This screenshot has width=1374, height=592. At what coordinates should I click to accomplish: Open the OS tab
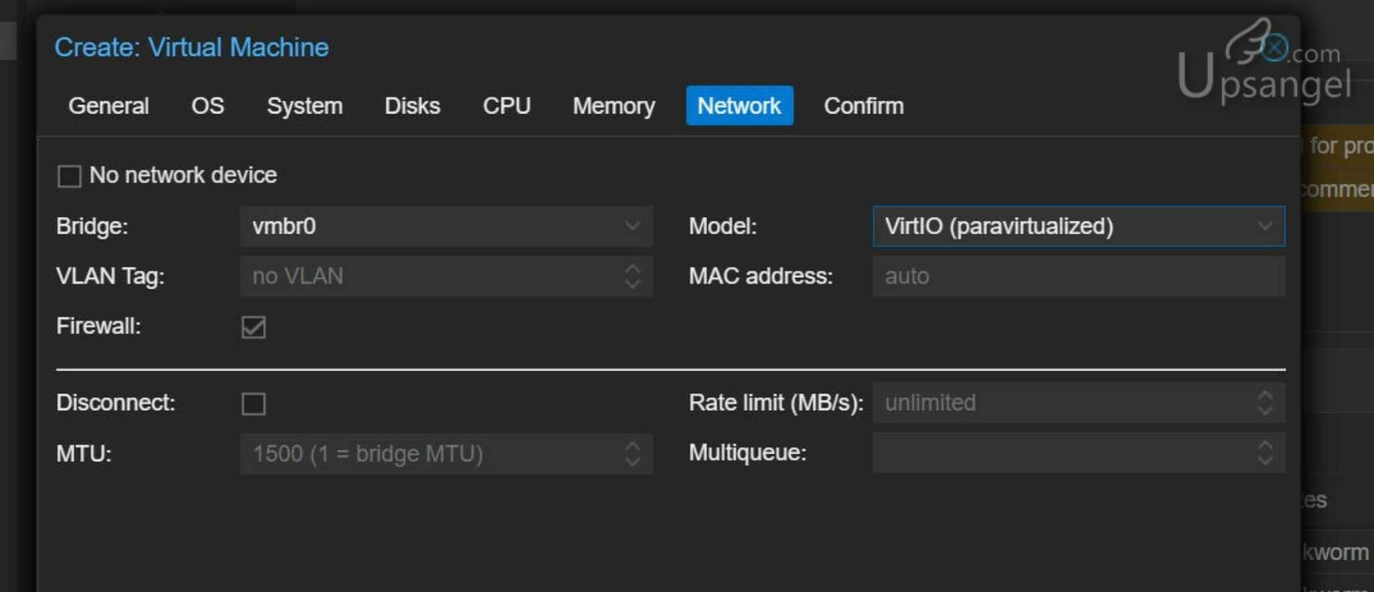pyautogui.click(x=207, y=106)
